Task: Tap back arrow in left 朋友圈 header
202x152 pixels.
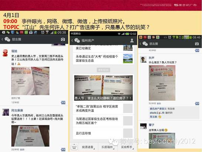Action: click(x=2, y=39)
